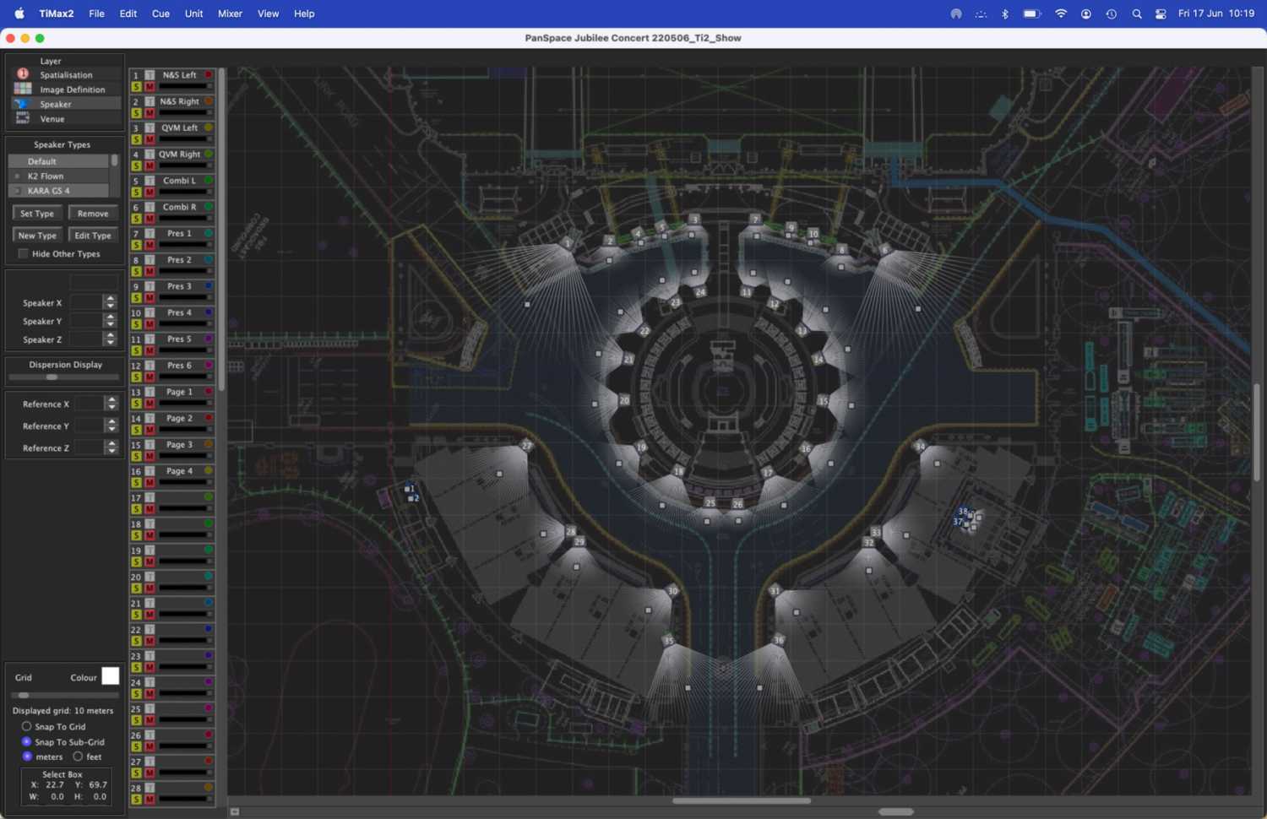Solo the Page 2 channel
This screenshot has height=819, width=1267.
[137, 430]
